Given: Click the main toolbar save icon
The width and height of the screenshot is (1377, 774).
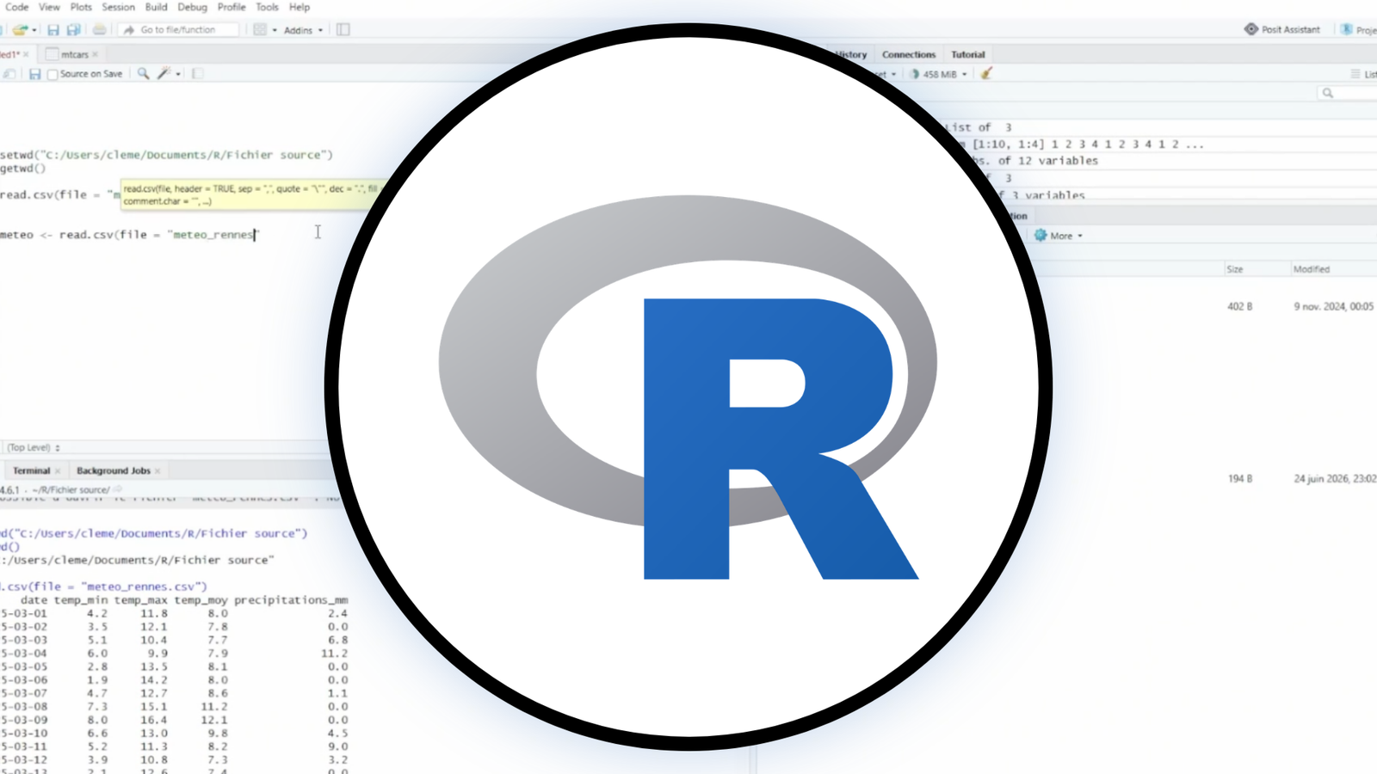Looking at the screenshot, I should pos(53,30).
